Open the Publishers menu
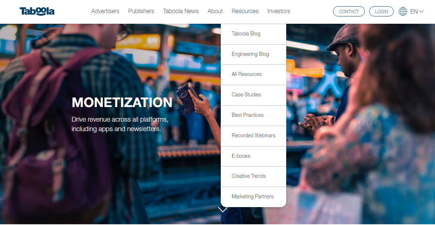435x225 pixels. point(141,11)
